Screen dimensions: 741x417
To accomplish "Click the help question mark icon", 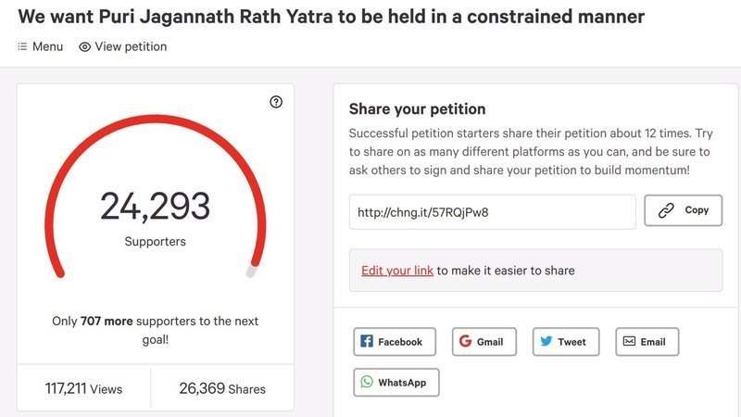I will coord(276,102).
